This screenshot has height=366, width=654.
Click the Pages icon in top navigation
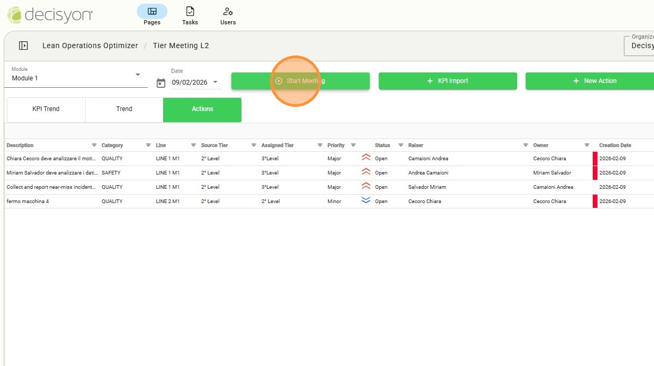[152, 12]
